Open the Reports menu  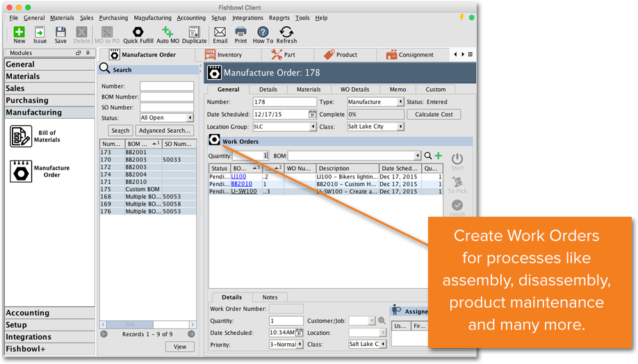tap(279, 18)
